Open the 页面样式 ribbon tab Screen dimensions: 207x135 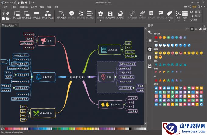pyautogui.click(x=23, y=6)
